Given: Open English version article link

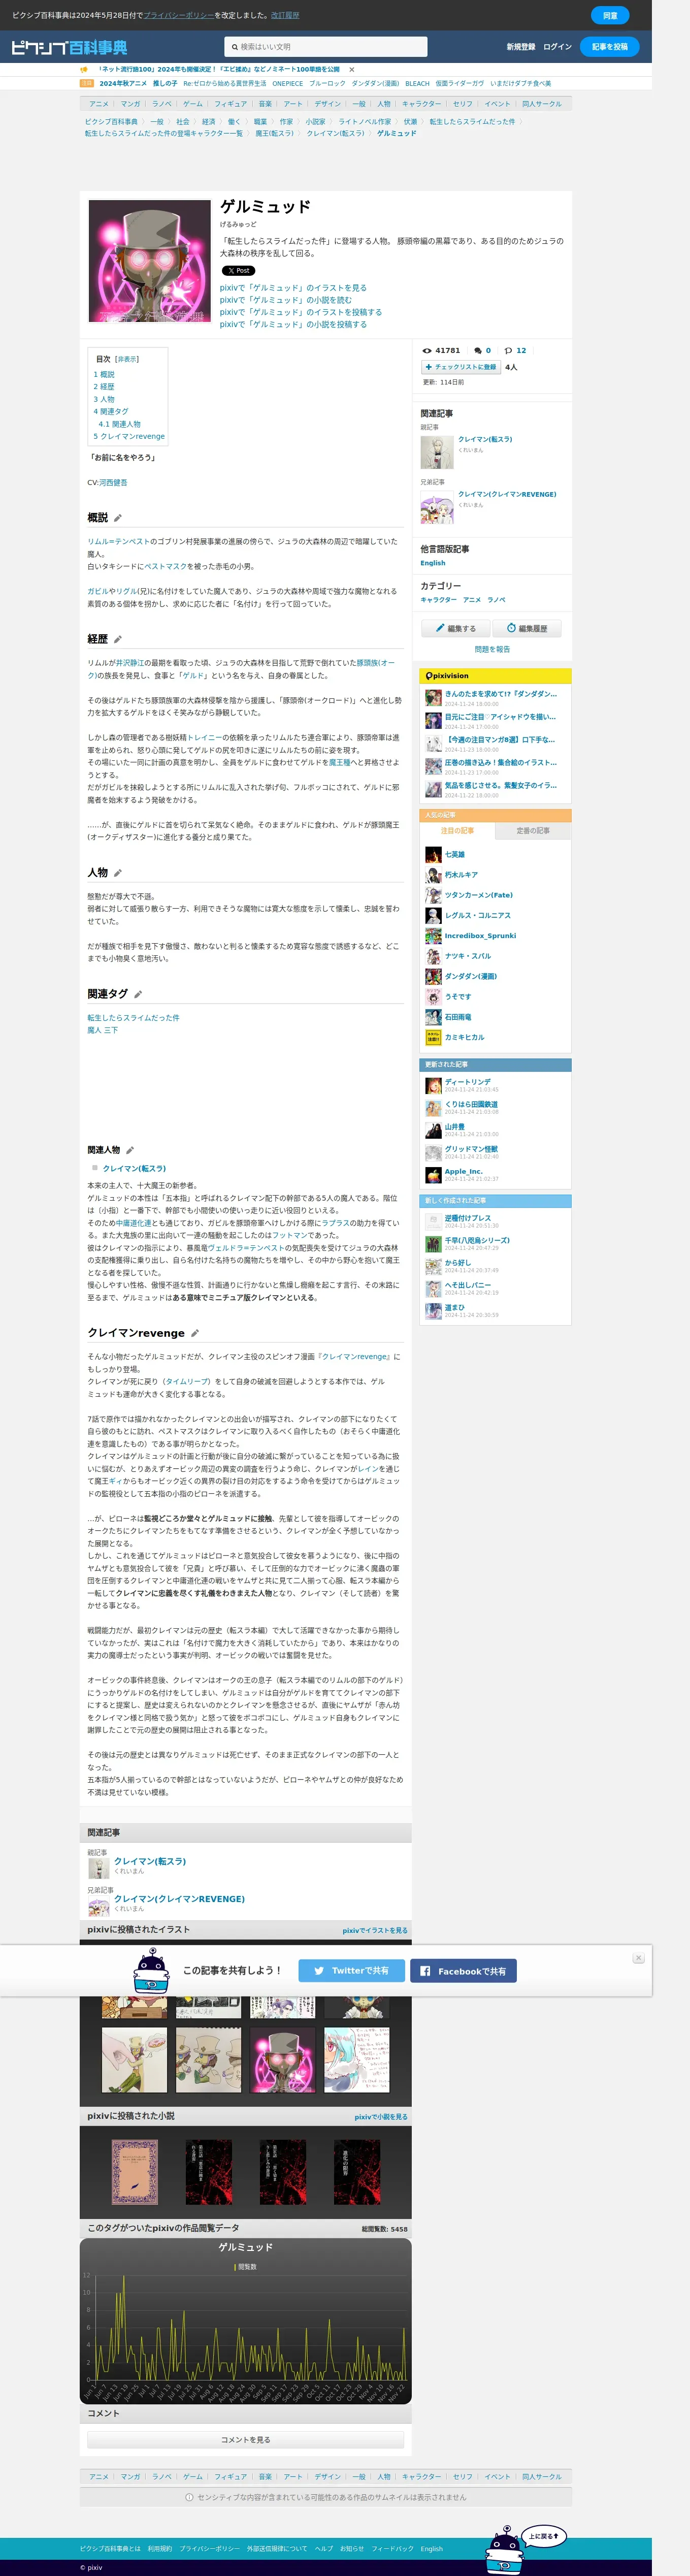Looking at the screenshot, I should 433,563.
